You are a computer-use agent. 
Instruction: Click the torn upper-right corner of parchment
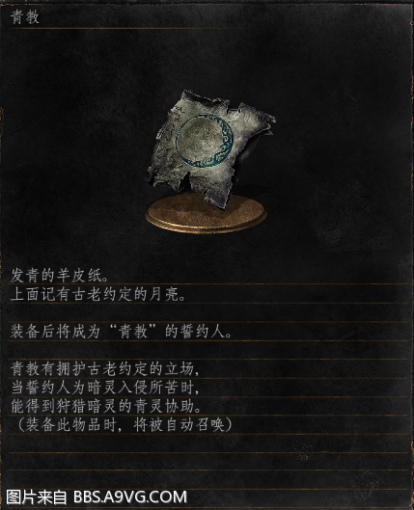[255, 116]
